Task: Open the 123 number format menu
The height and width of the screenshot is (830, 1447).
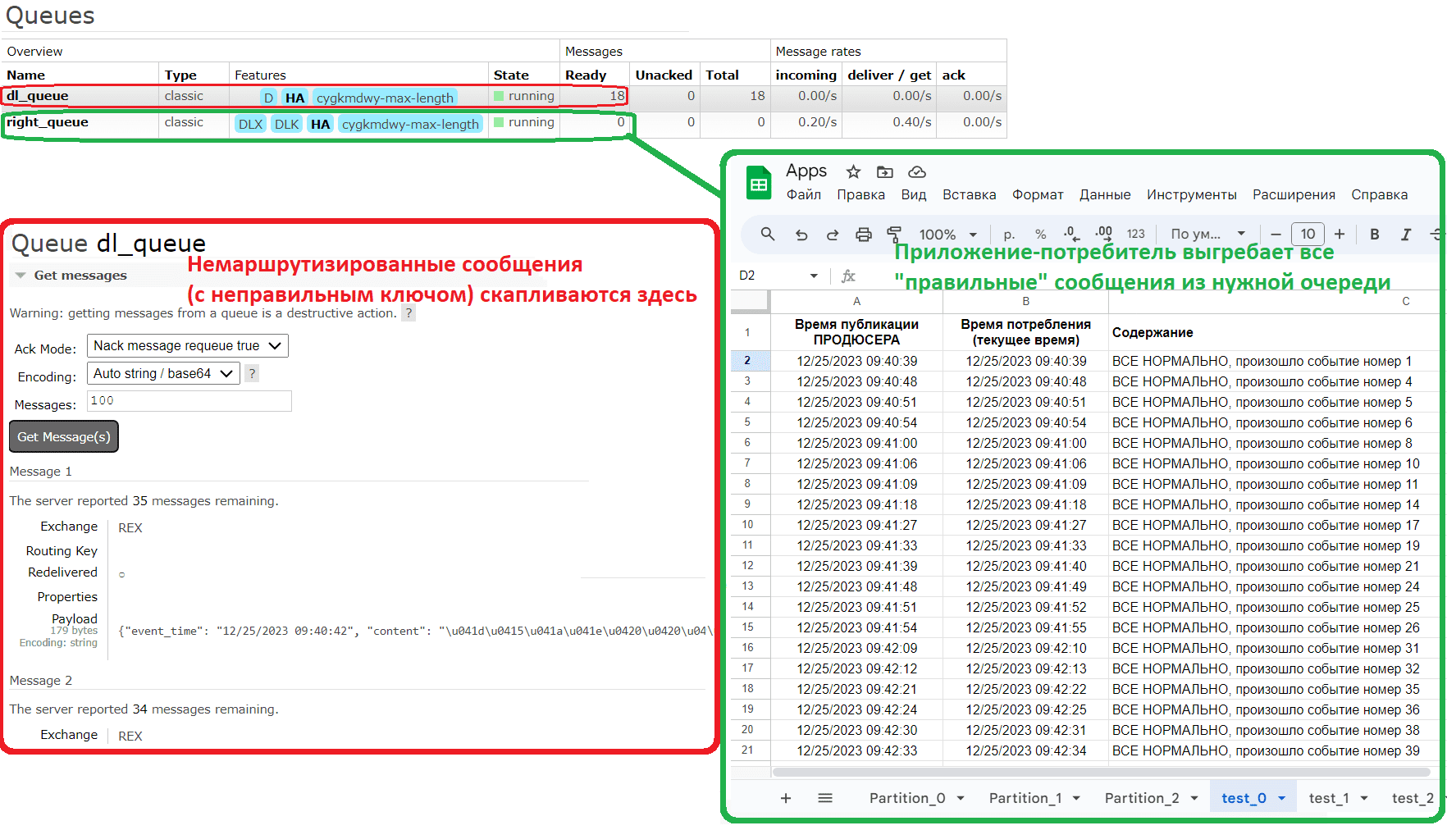Action: coord(1136,235)
